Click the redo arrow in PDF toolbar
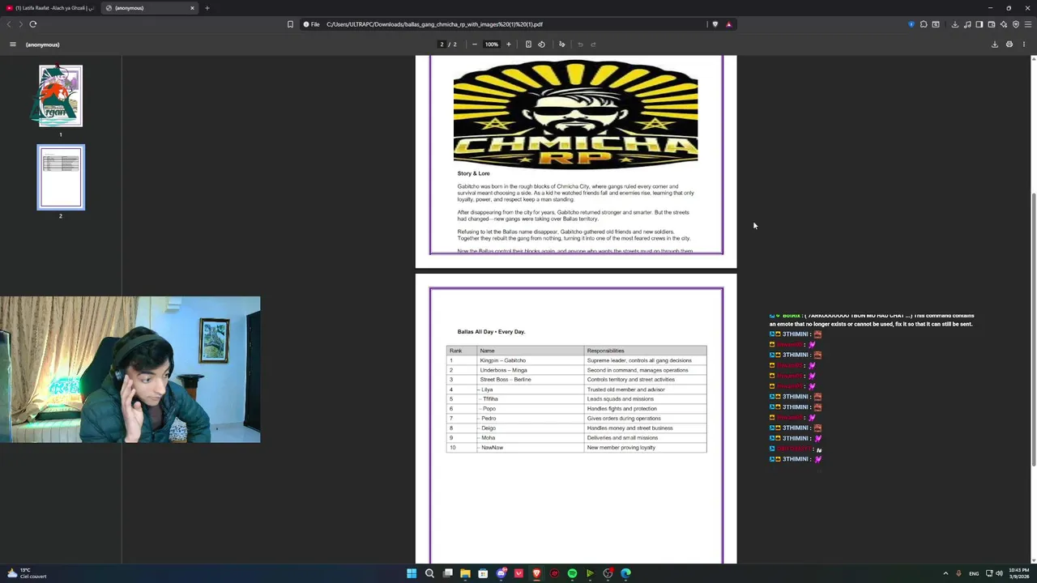Image resolution: width=1037 pixels, height=583 pixels. click(x=593, y=45)
